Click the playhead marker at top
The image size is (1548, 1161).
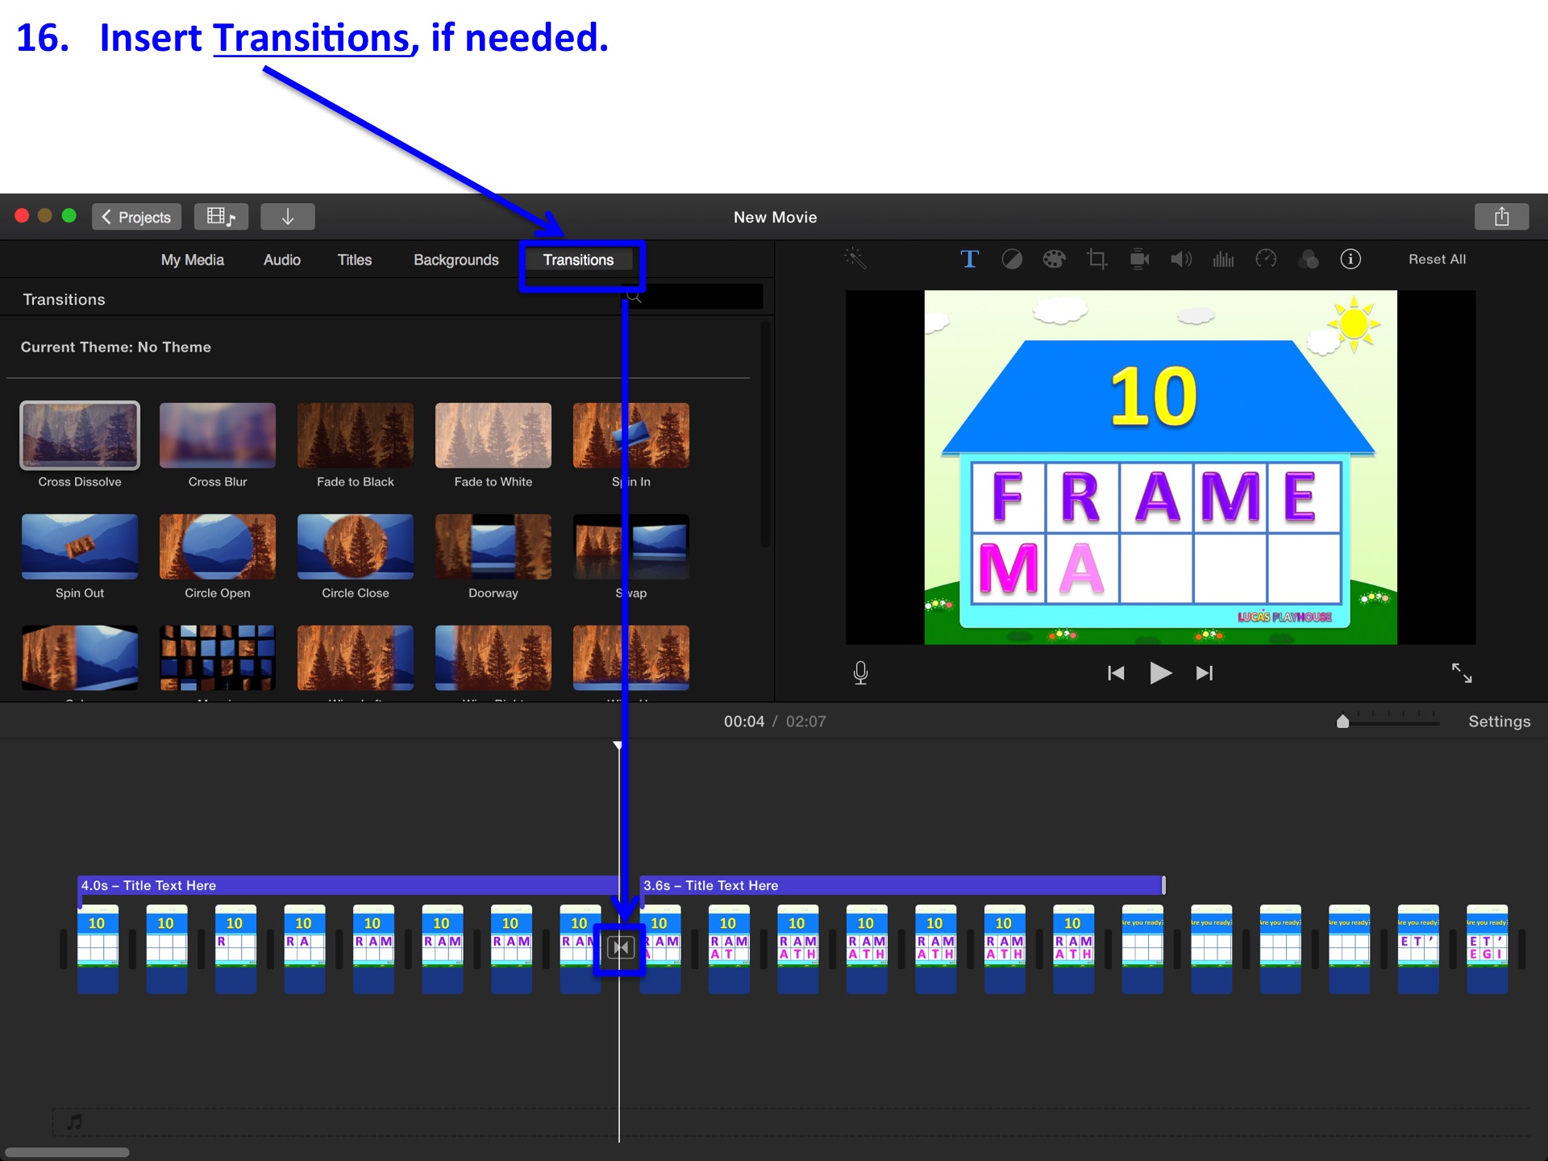coord(618,745)
